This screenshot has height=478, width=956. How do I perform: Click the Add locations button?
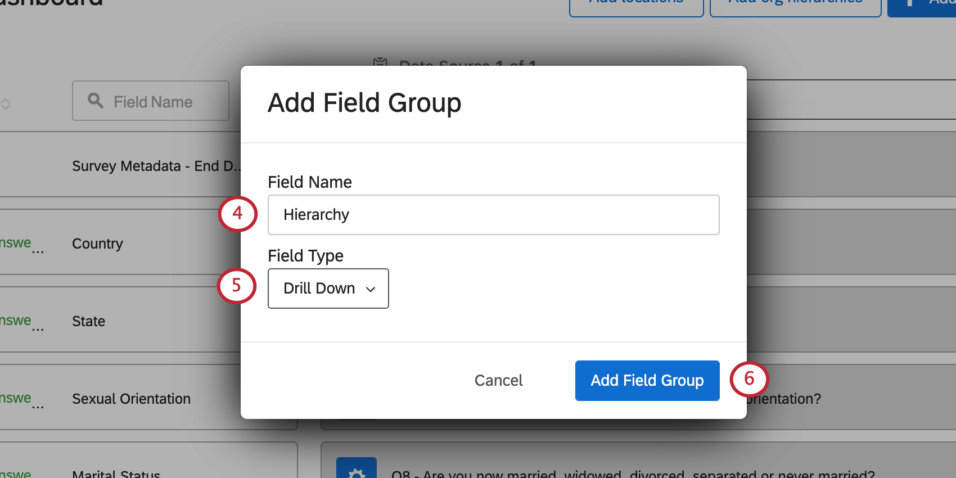tap(636, 4)
